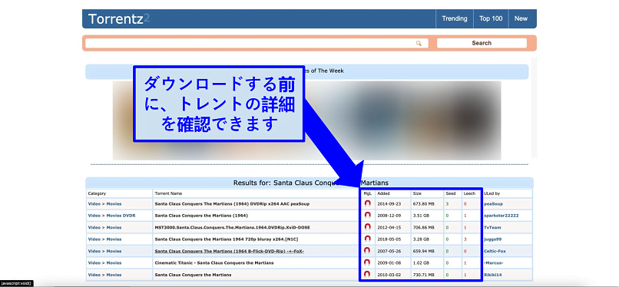Viewport: 619px width, 287px height.
Task: Click magnet icon for Cinematic Titanic torrent
Action: click(368, 262)
